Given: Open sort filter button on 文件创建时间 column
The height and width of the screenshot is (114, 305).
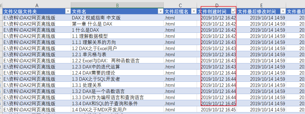Looking at the screenshot, I should [234, 11].
